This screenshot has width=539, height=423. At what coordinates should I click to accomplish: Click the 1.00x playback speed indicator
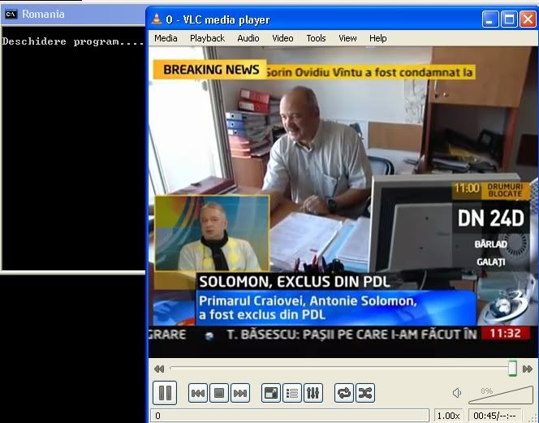448,416
